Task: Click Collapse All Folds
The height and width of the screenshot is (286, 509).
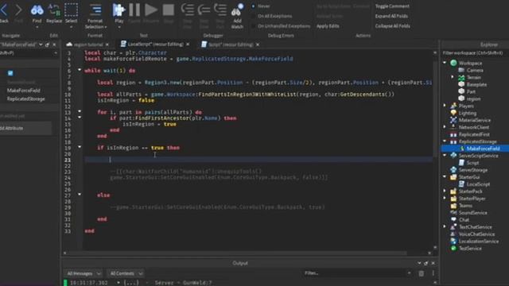Action: coord(392,26)
